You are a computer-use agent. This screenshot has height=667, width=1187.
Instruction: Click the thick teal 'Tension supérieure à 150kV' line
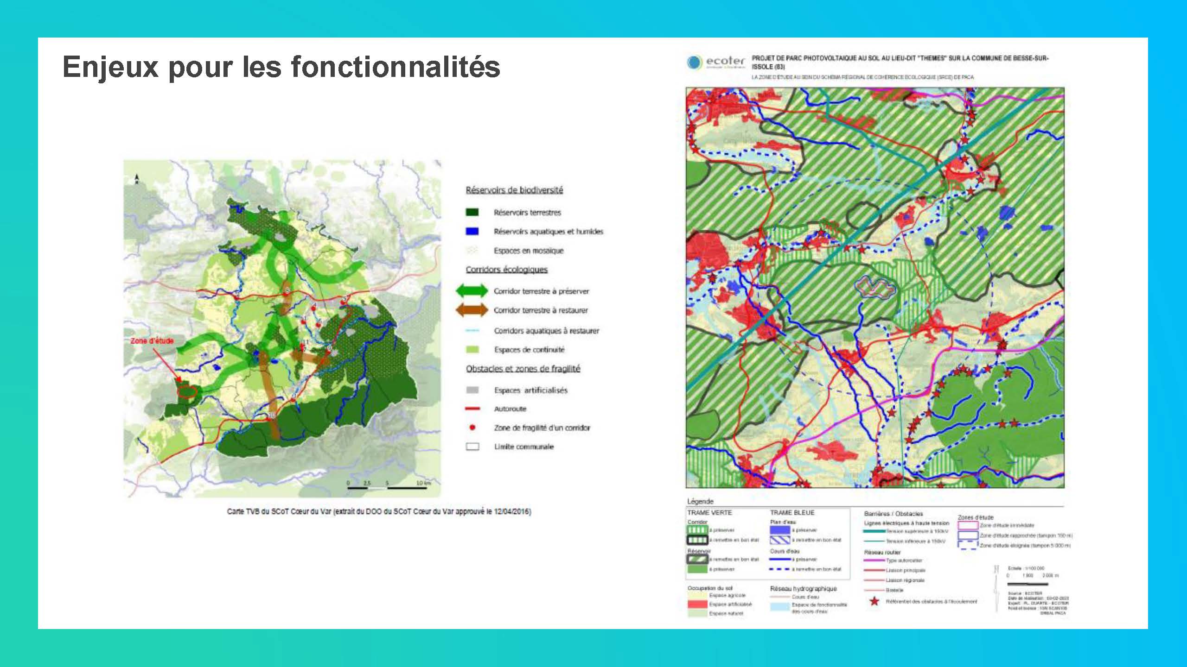[875, 531]
